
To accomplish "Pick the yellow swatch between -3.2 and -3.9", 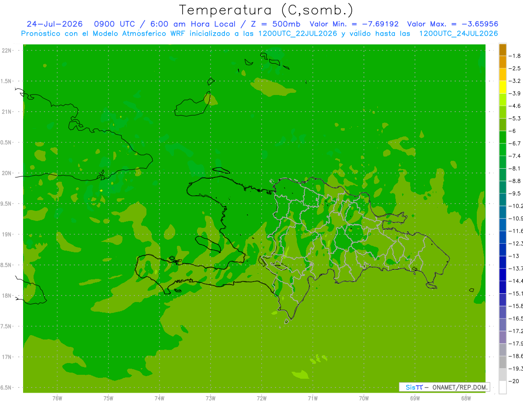I will [x=503, y=87].
